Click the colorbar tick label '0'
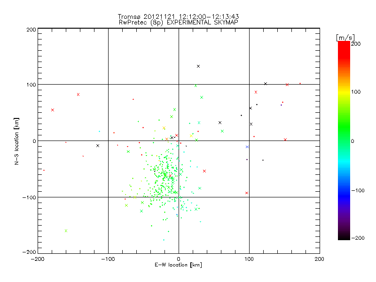 (352, 141)
